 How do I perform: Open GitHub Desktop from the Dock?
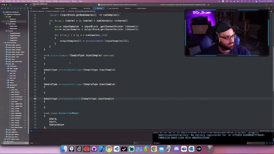[x=94, y=149]
